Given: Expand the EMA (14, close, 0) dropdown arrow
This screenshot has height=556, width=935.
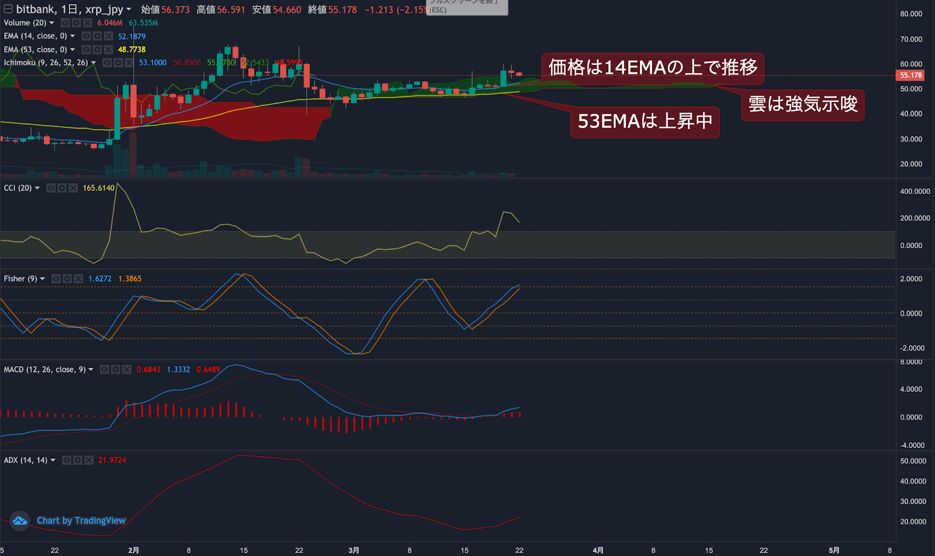Looking at the screenshot, I should click(72, 36).
